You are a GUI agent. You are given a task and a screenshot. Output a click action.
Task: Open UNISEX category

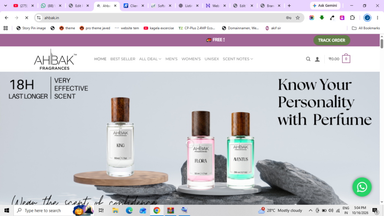click(212, 59)
